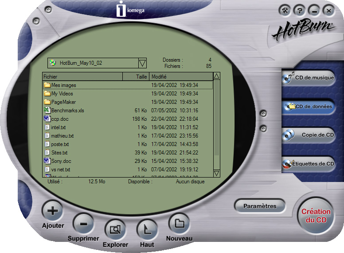Click the poste.txt file icon
This screenshot has width=344, height=253.
pos(47,144)
